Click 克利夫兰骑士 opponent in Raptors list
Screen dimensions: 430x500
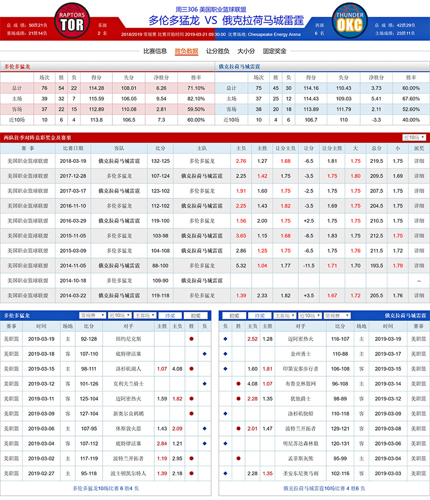click(x=128, y=384)
